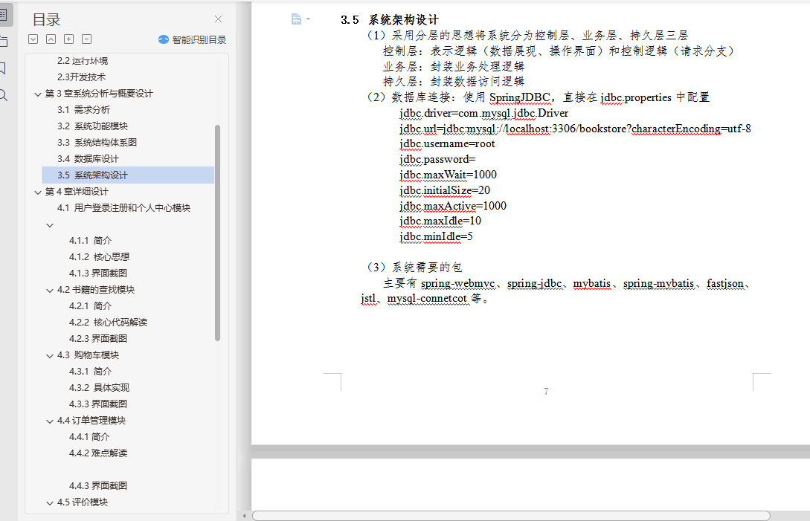Click the boxed up-chevron icon under 目录
Image resolution: width=810 pixels, height=521 pixels.
pyautogui.click(x=51, y=39)
